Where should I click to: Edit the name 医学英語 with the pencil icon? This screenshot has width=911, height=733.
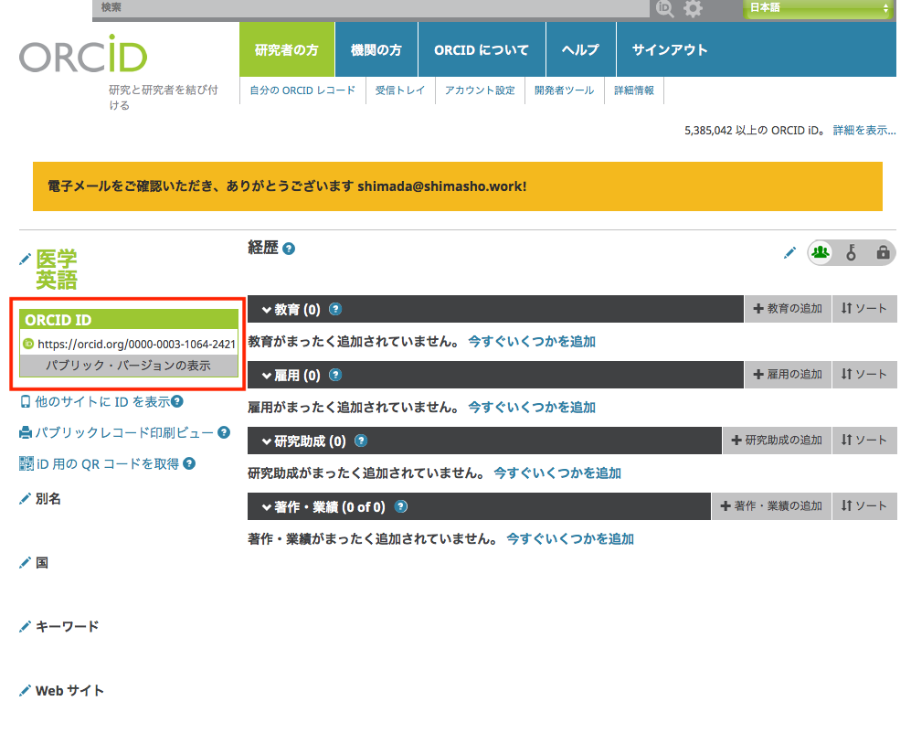point(25,260)
